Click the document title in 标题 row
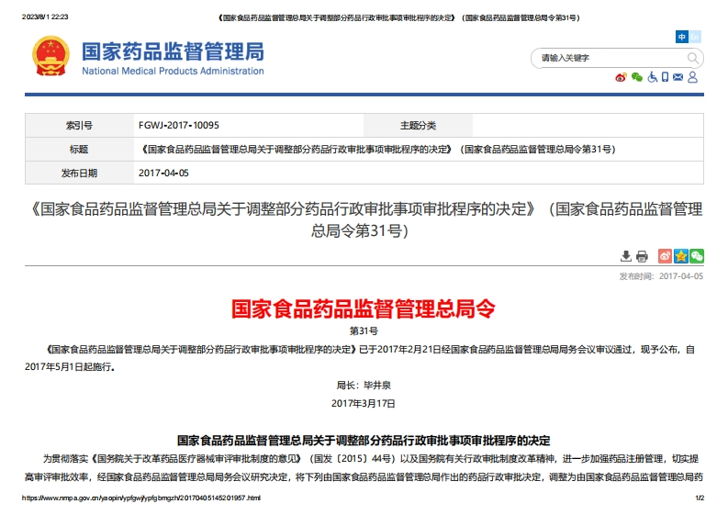Screen dimensions: 728x515 pyautogui.click(x=376, y=149)
